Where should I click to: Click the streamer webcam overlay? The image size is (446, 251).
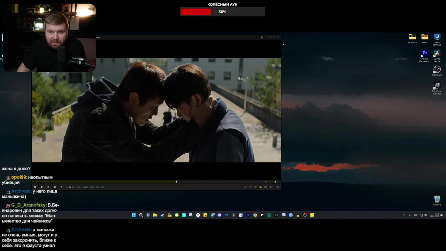point(49,38)
